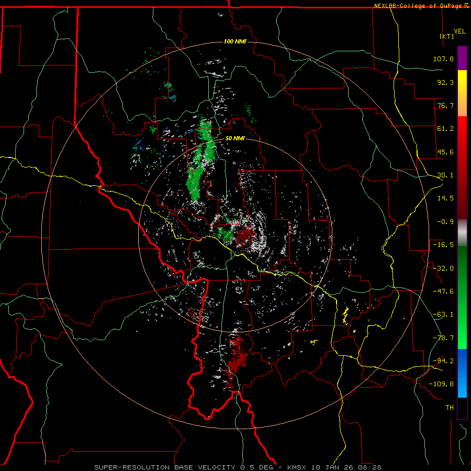Click the 76.7 scale value
This screenshot has height=471, width=471.
coord(445,105)
